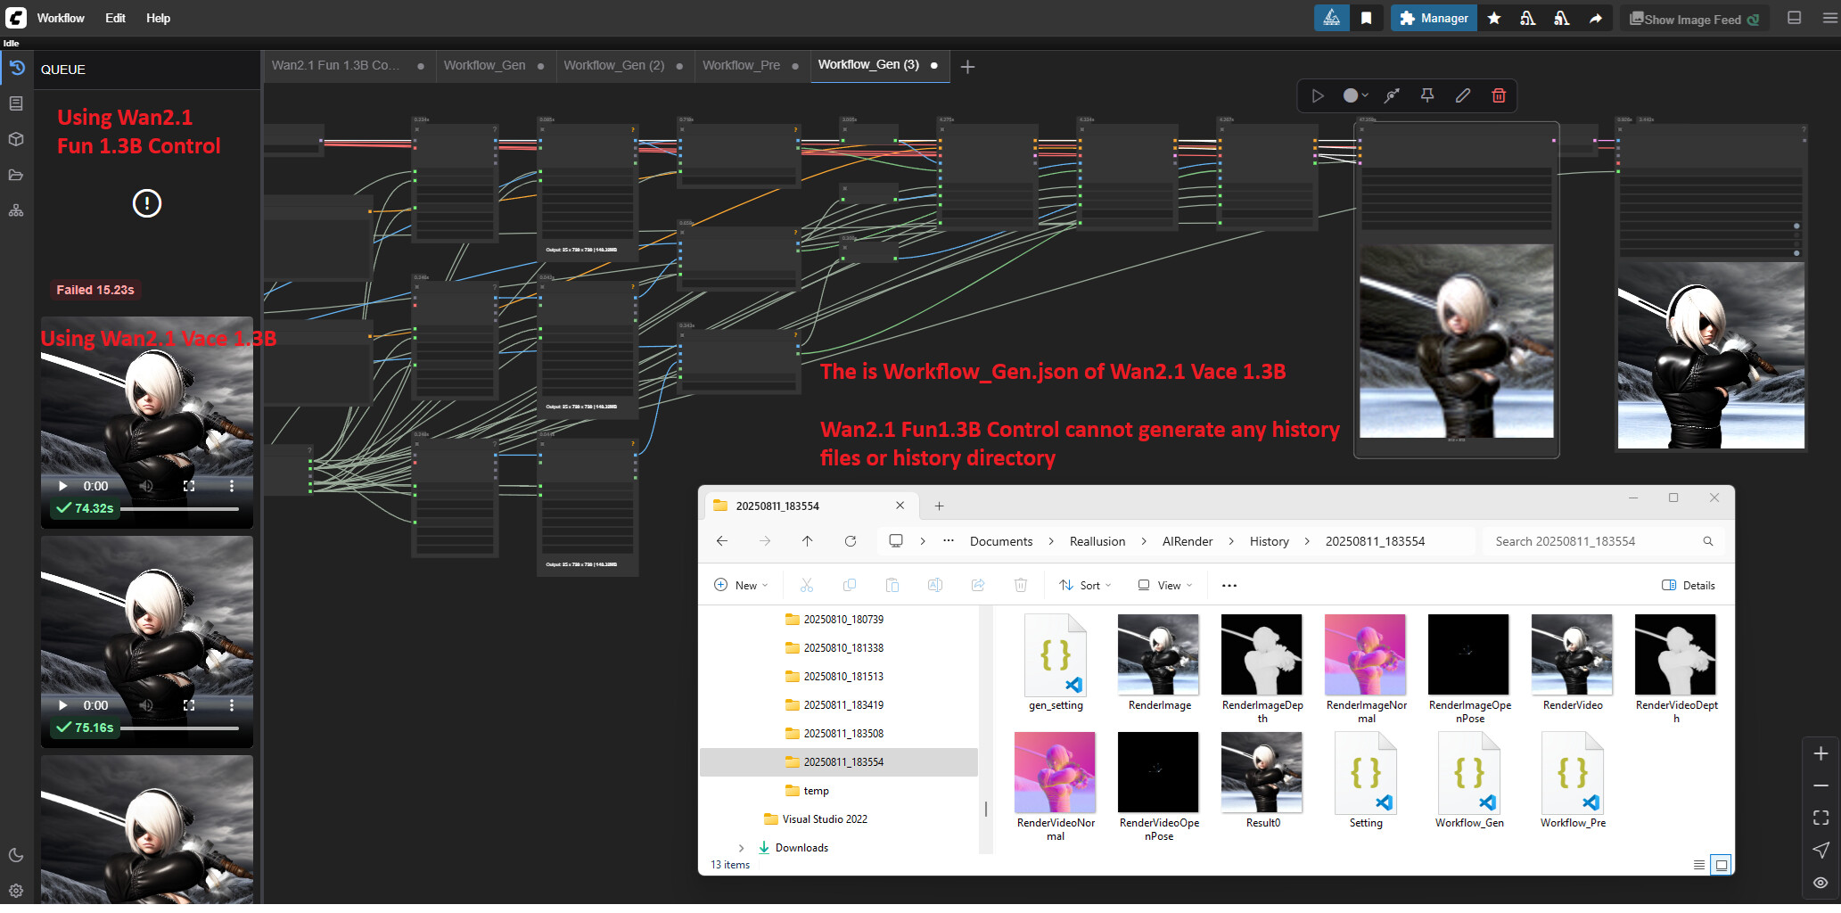
Task: Open the Help menu
Action: [x=158, y=18]
